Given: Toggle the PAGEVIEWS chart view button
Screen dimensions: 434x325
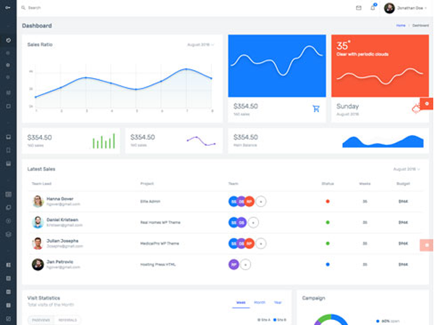Looking at the screenshot, I should pyautogui.click(x=41, y=320).
